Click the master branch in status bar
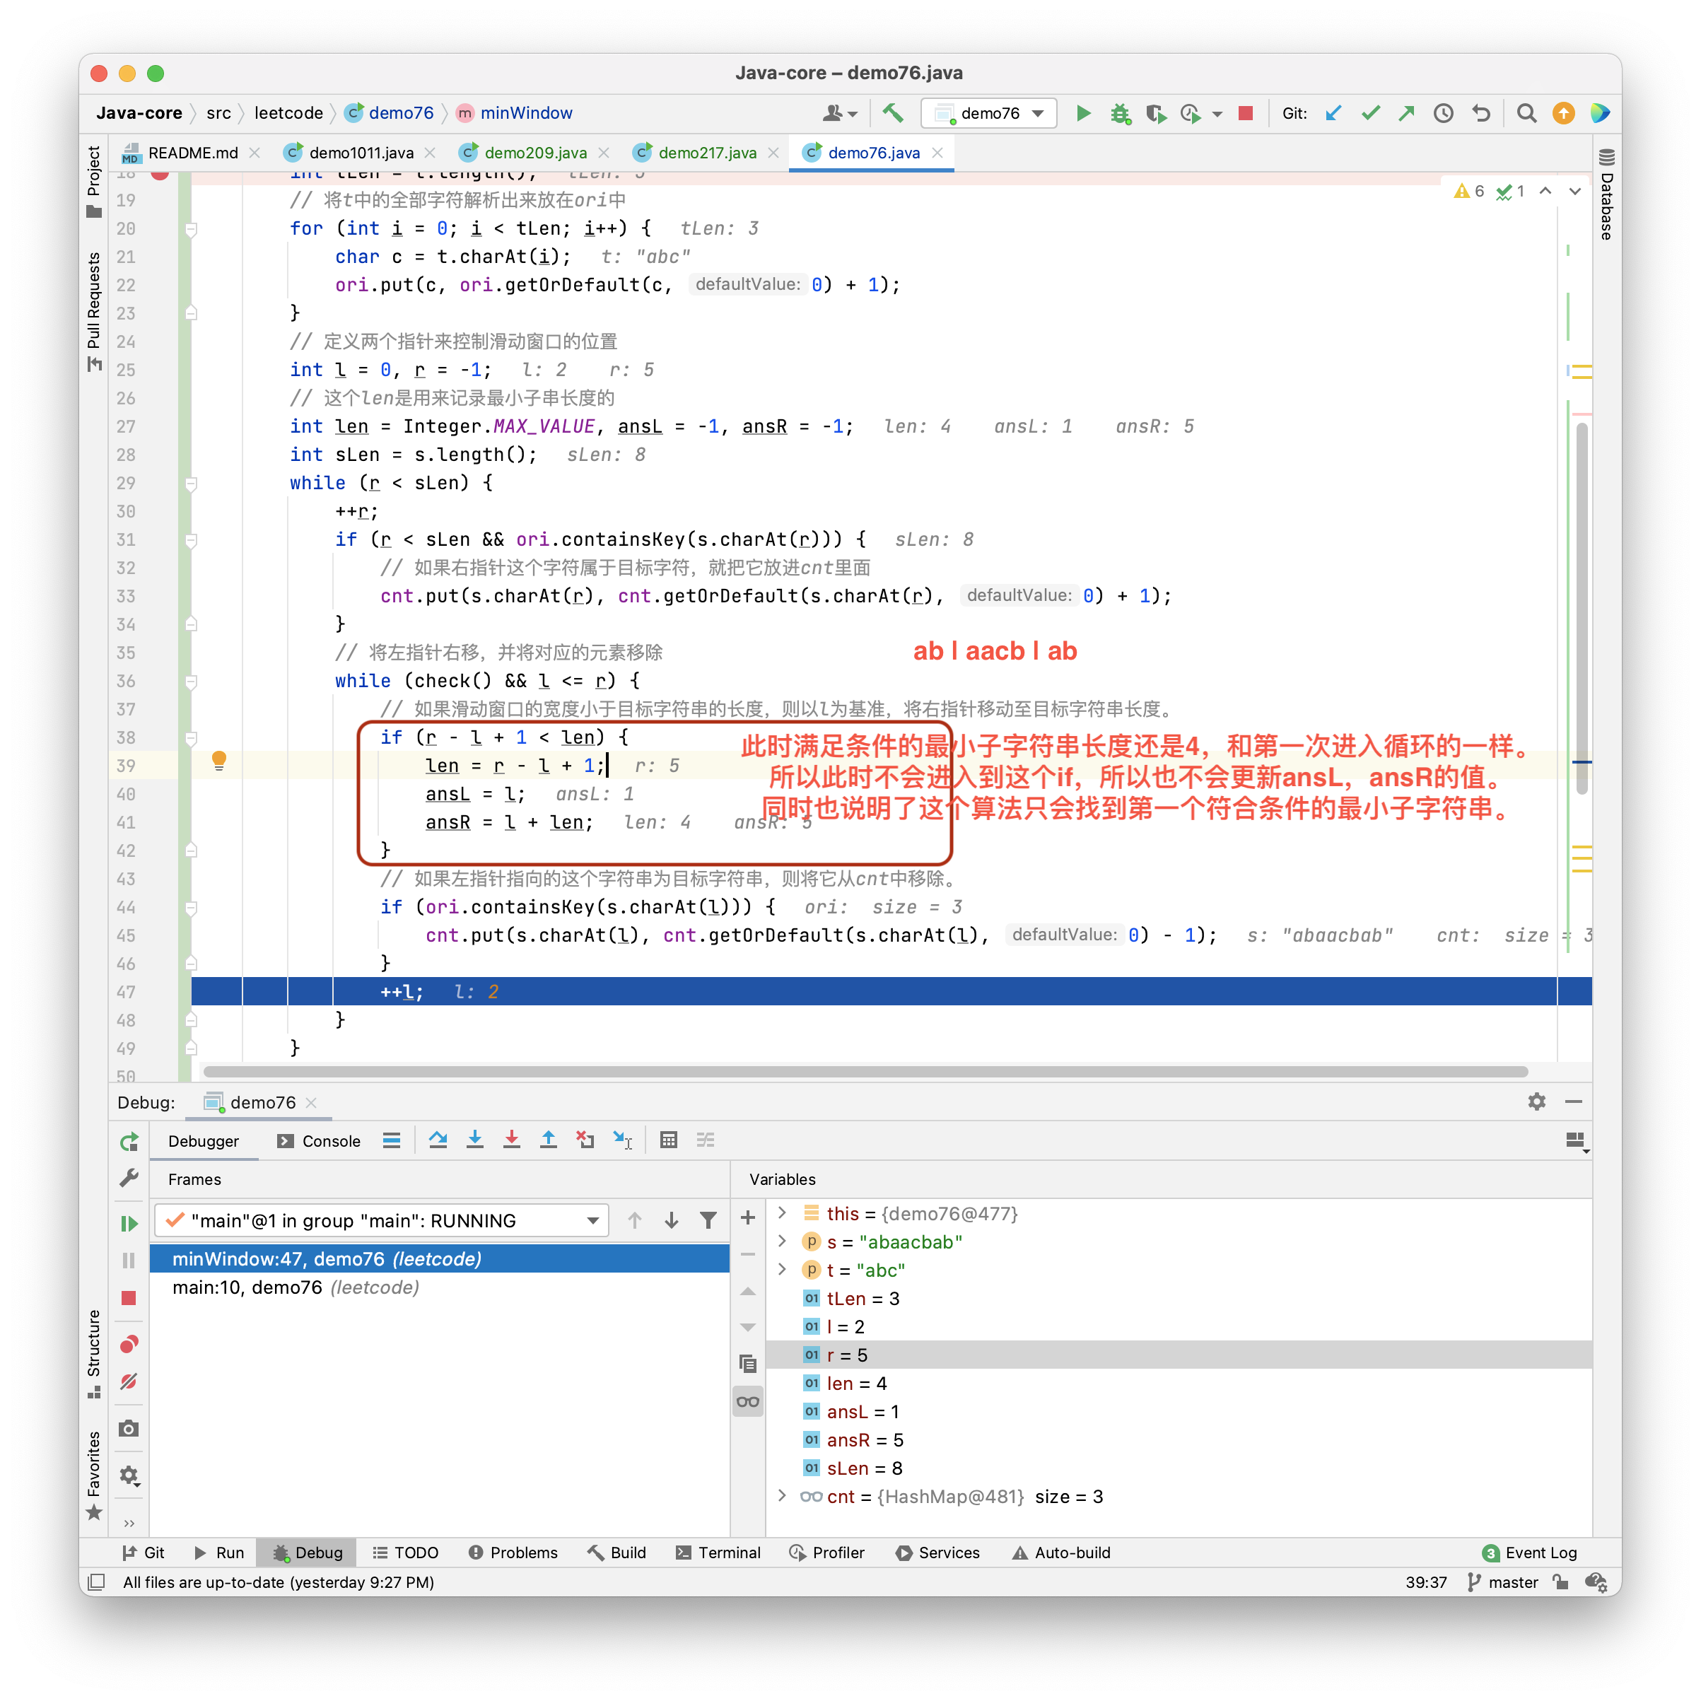This screenshot has width=1701, height=1701. [1503, 1582]
